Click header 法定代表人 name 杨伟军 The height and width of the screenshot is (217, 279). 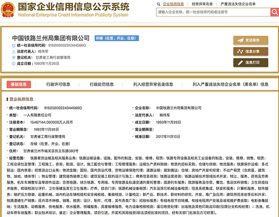(43, 51)
